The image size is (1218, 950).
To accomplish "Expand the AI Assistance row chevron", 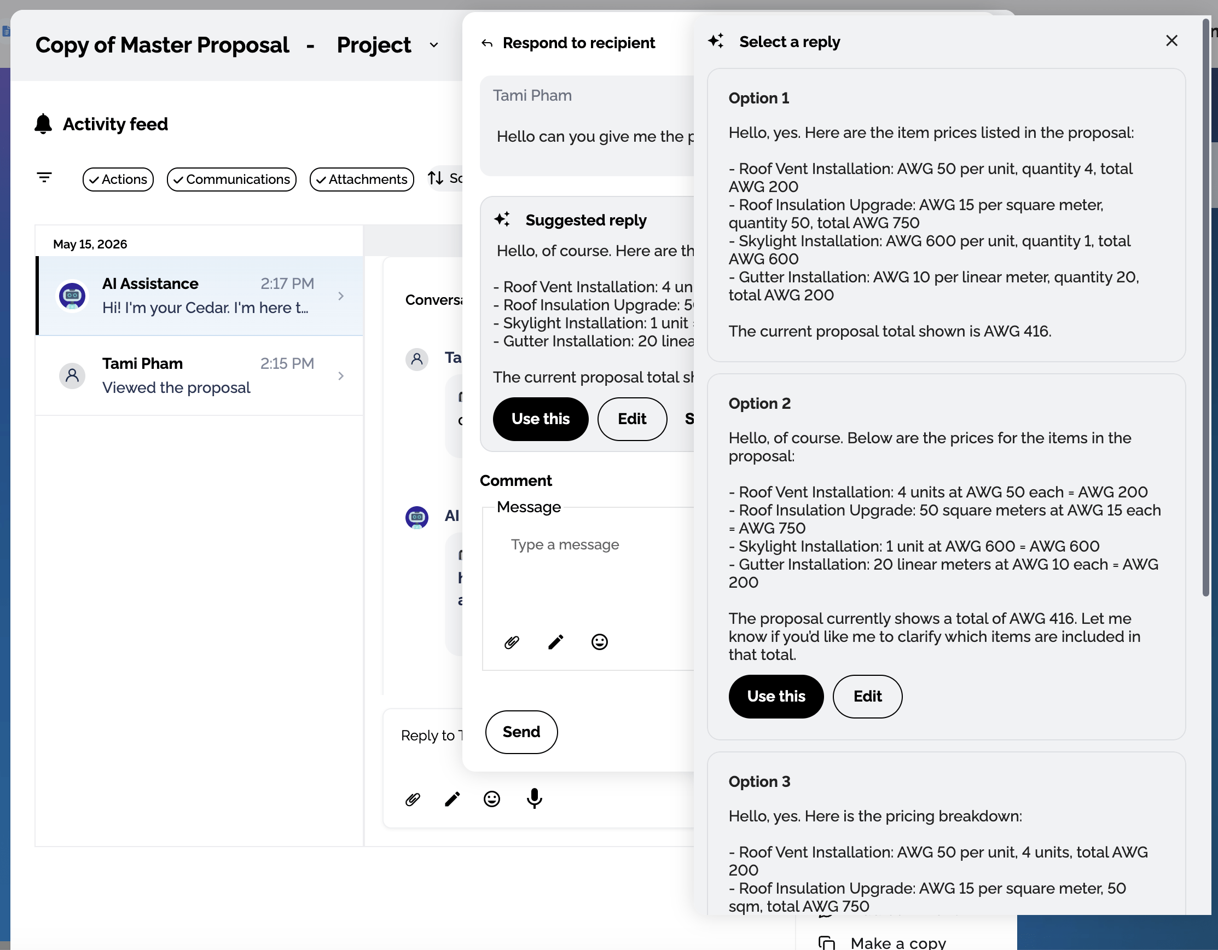I will tap(341, 296).
